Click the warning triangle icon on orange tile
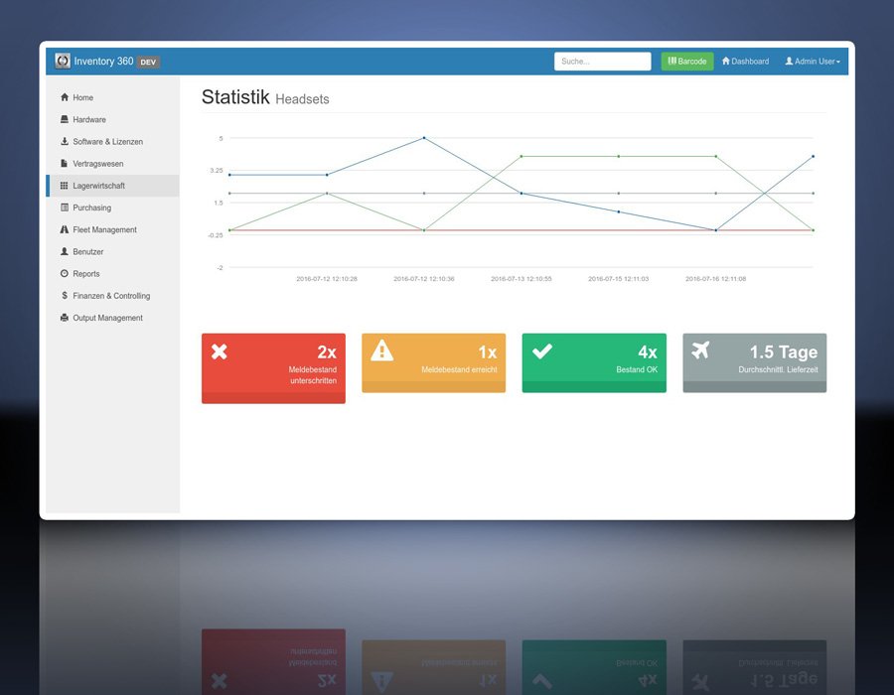This screenshot has height=695, width=894. pyautogui.click(x=381, y=350)
